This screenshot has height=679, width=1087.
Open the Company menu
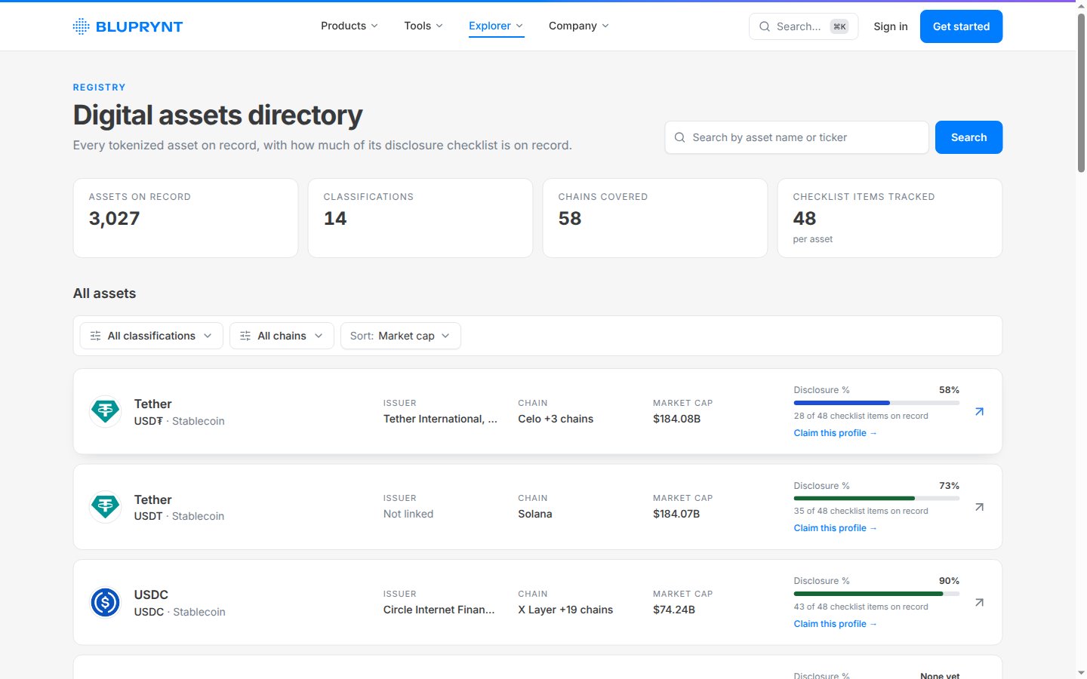(x=579, y=26)
